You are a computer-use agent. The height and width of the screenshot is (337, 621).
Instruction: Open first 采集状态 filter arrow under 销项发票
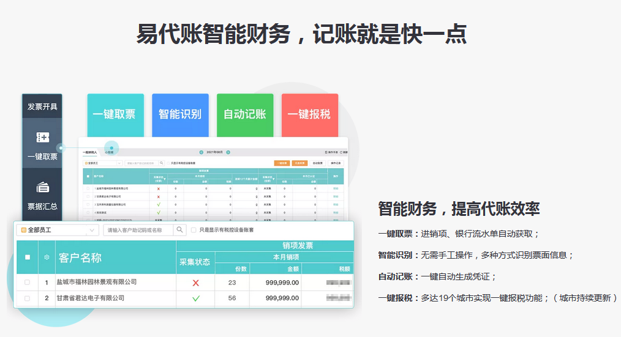(x=165, y=179)
